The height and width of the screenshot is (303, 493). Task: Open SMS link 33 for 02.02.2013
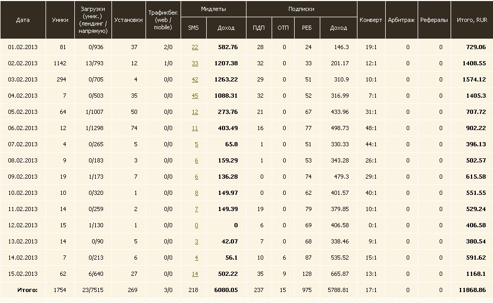pos(195,63)
